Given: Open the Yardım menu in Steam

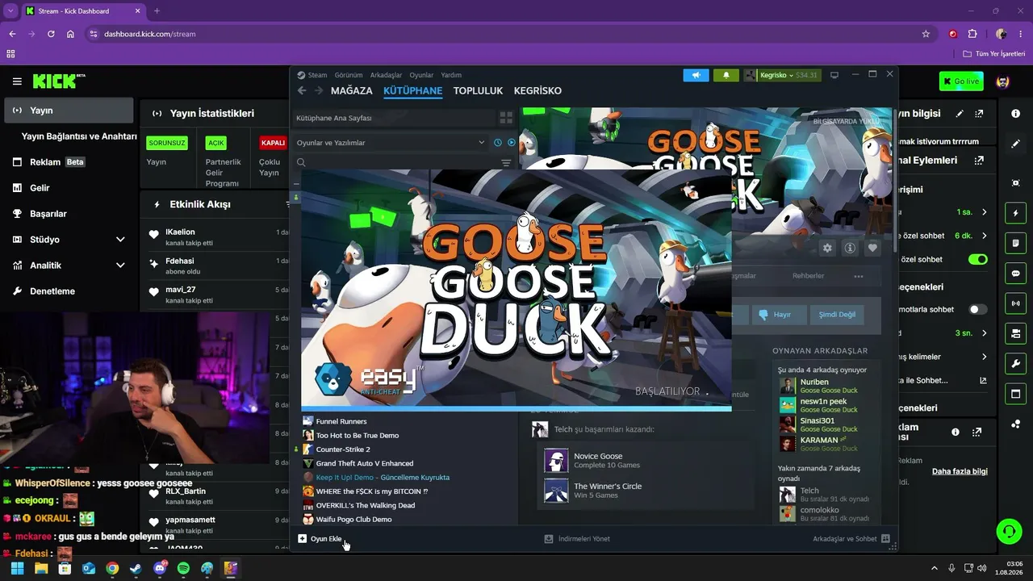Looking at the screenshot, I should coord(451,75).
